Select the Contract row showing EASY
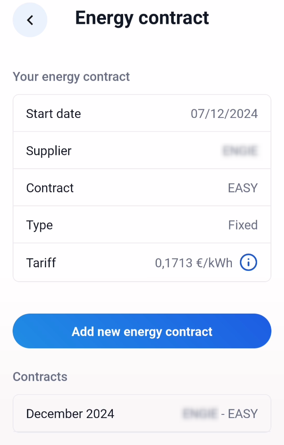This screenshot has width=284, height=445. coord(142,188)
